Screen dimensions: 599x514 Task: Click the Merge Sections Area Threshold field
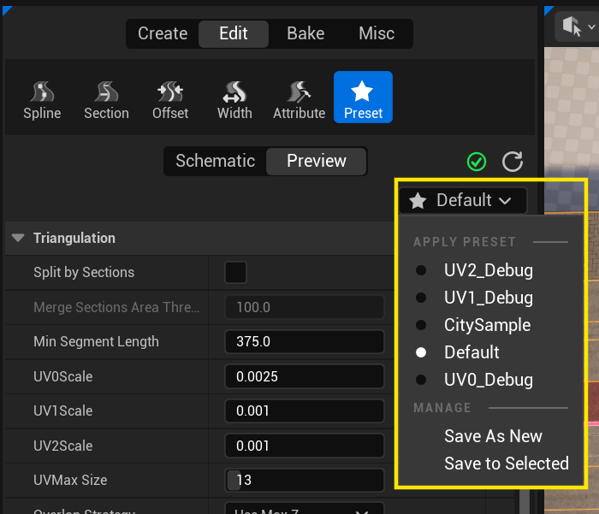(x=304, y=307)
